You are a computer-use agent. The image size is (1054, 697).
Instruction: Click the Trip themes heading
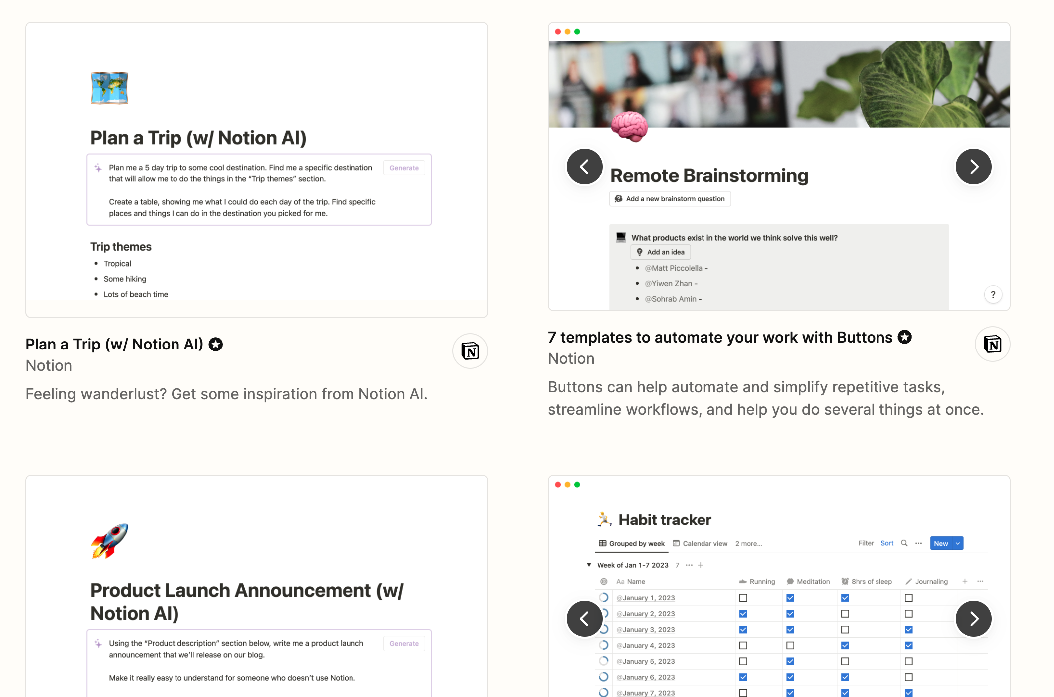click(121, 247)
